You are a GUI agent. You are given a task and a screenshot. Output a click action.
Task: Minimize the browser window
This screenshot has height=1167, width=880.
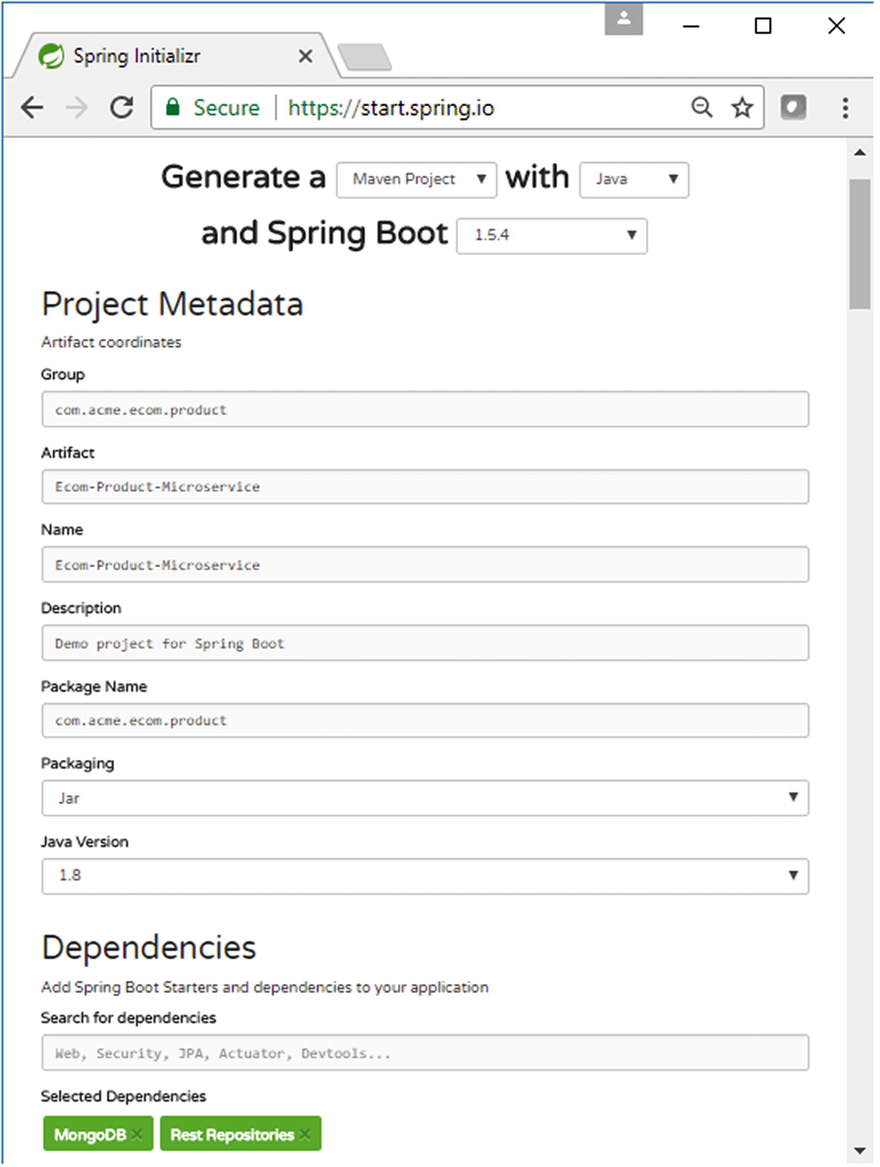click(691, 26)
